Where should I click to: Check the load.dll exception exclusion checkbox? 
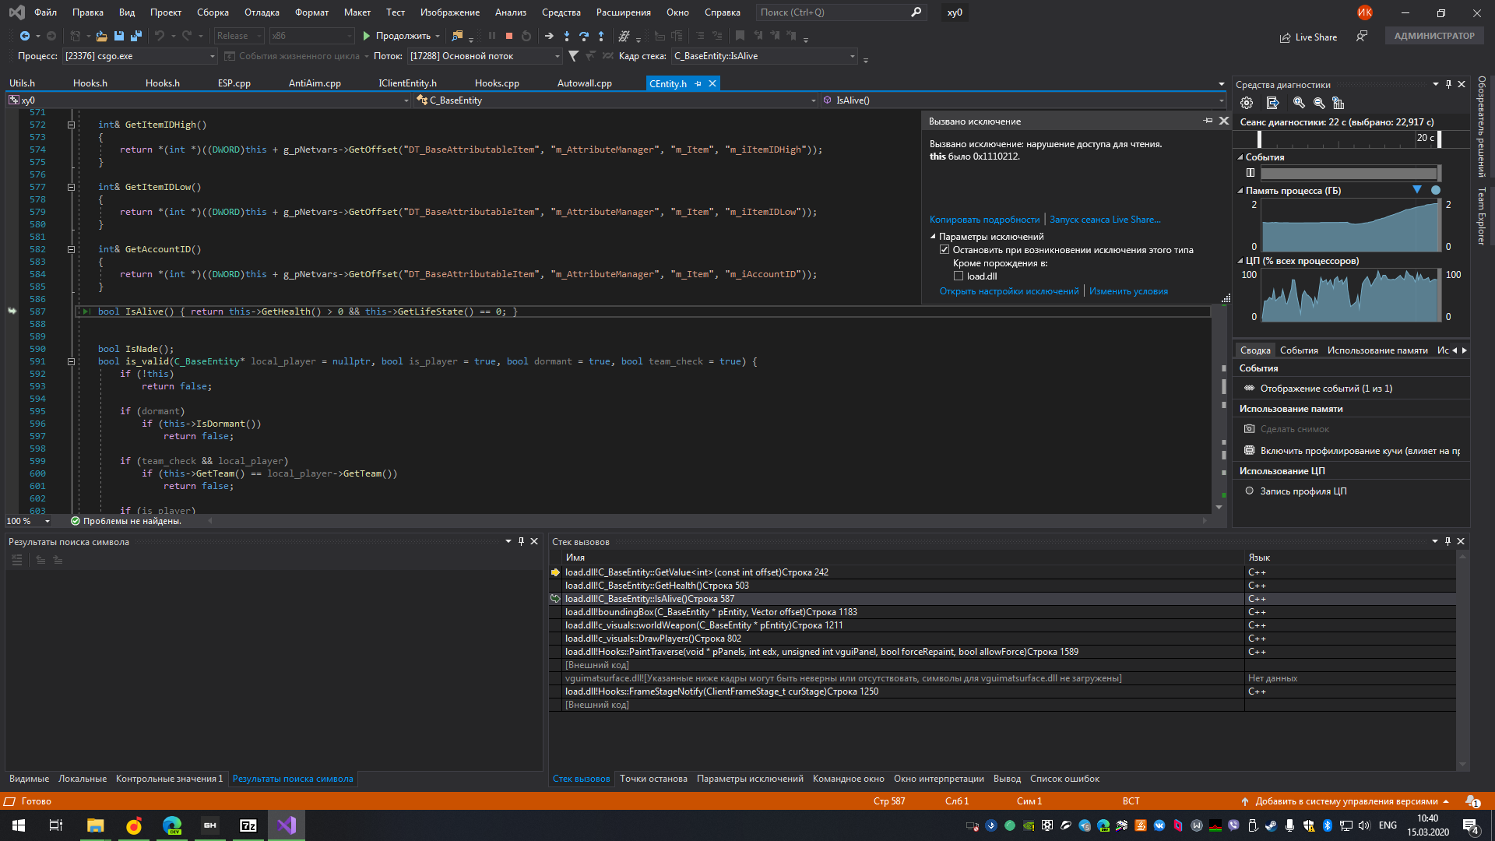tap(959, 276)
